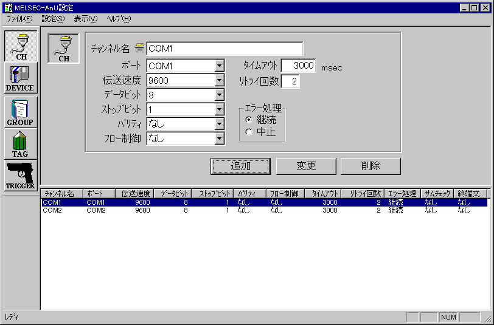Click the 3000 timeout cell in COM2 row
The width and height of the screenshot is (494, 325).
(x=330, y=210)
